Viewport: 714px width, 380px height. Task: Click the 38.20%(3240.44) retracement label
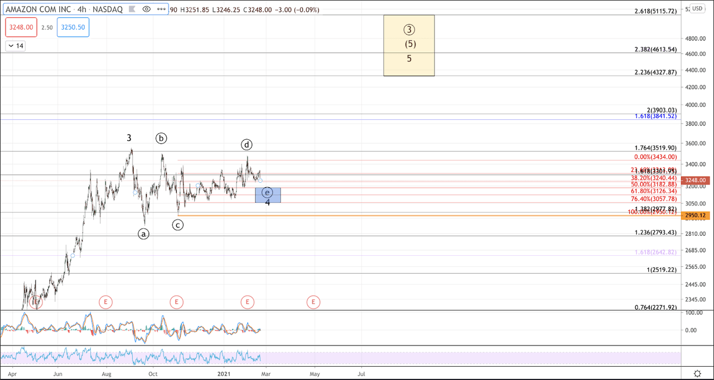click(653, 177)
